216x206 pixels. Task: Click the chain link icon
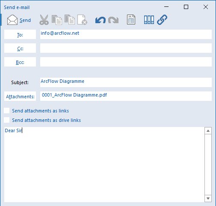162,20
